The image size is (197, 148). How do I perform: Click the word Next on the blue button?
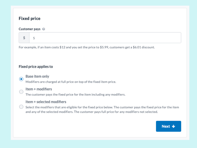166,126
